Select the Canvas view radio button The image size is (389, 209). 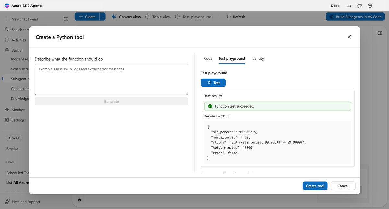pyautogui.click(x=114, y=17)
